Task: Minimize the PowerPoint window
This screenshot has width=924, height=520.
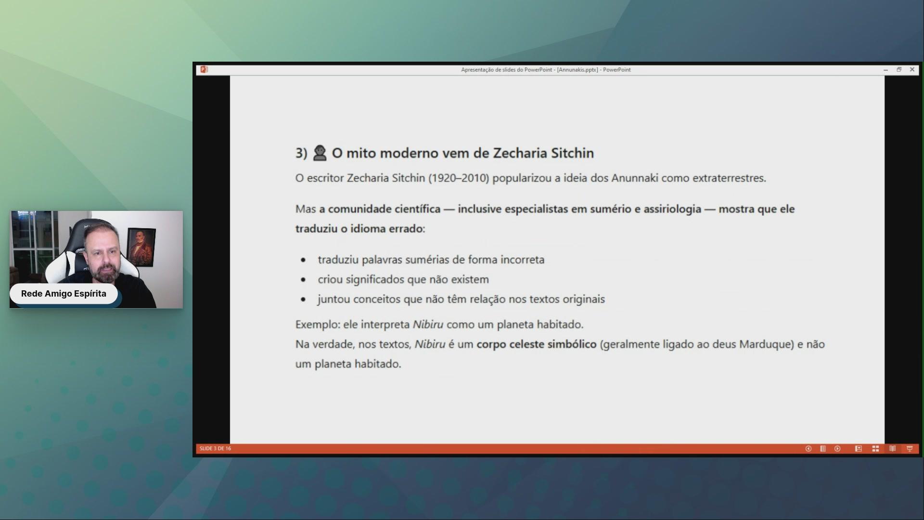Action: (x=885, y=70)
